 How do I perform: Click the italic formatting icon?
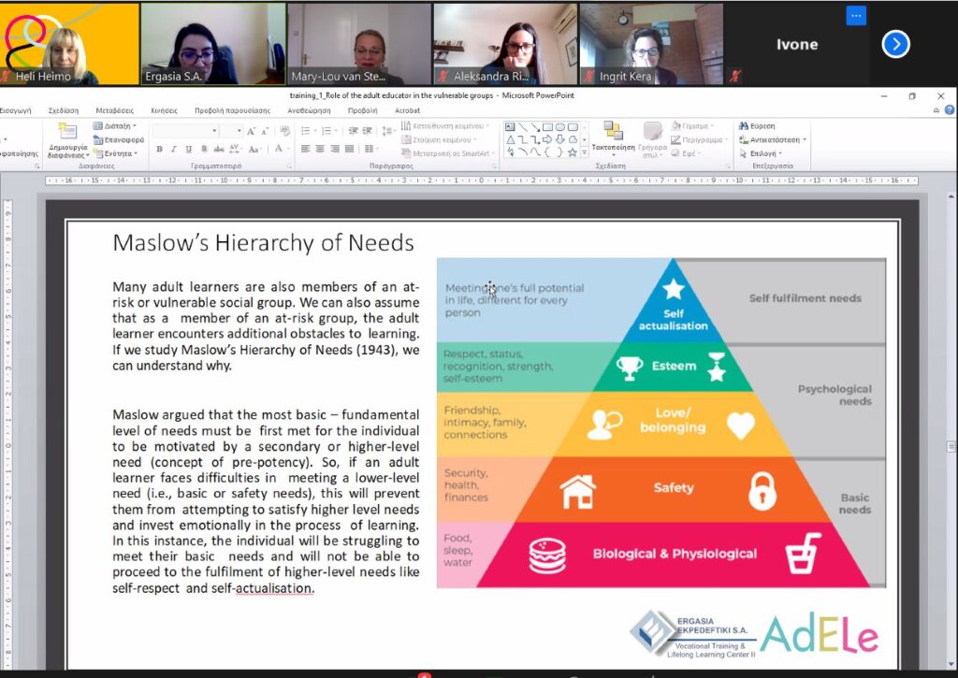point(174,150)
